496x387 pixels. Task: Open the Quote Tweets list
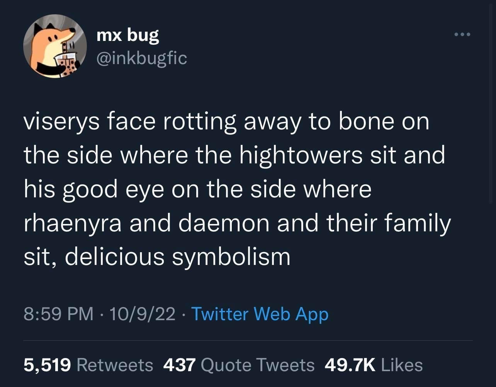[258, 365]
